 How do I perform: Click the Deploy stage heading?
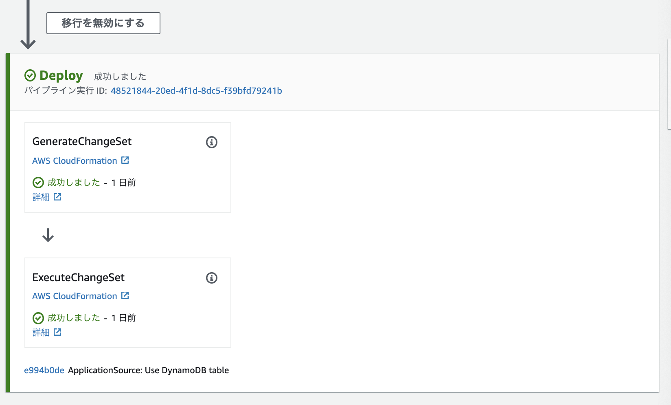click(x=61, y=75)
